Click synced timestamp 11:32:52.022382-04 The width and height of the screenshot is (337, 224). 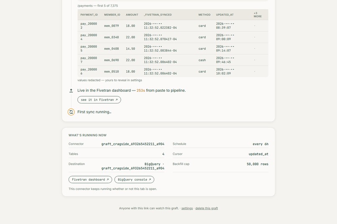point(160,26)
